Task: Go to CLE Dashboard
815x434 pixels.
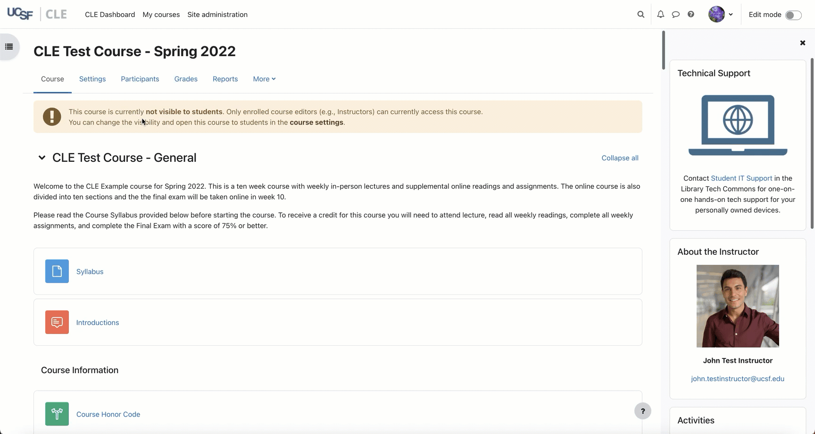Action: click(110, 15)
